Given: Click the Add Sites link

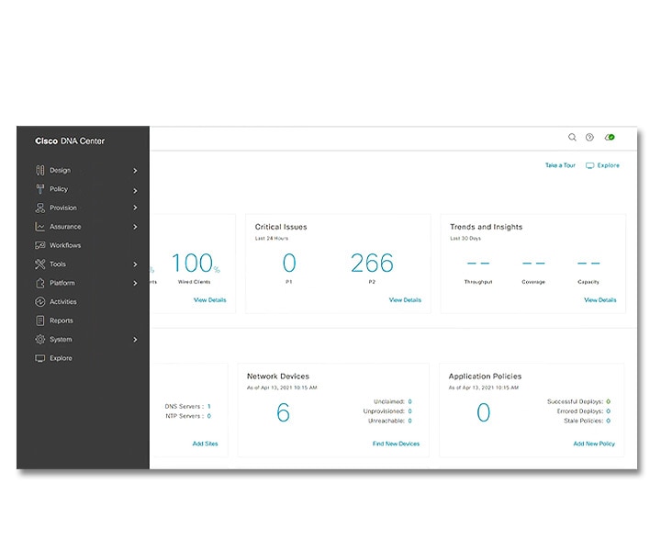Looking at the screenshot, I should (x=206, y=444).
